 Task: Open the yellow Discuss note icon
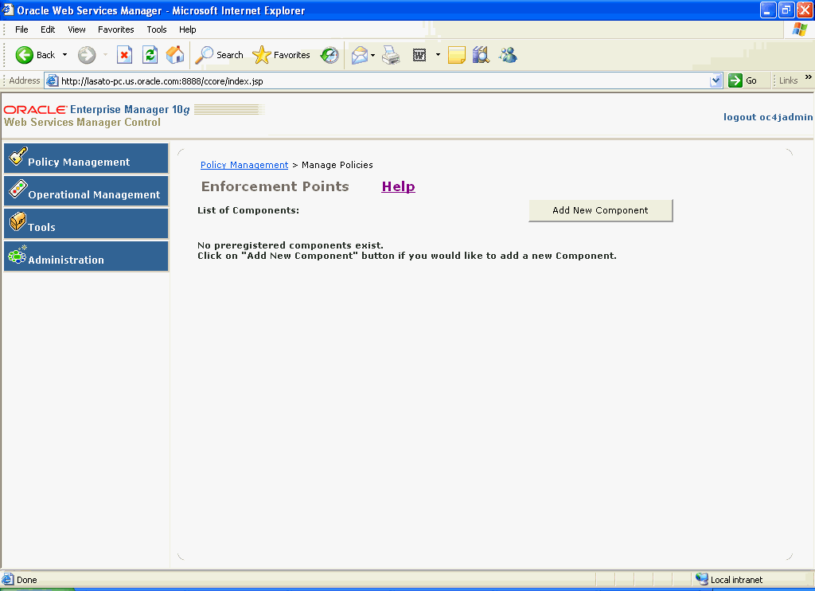(x=456, y=55)
